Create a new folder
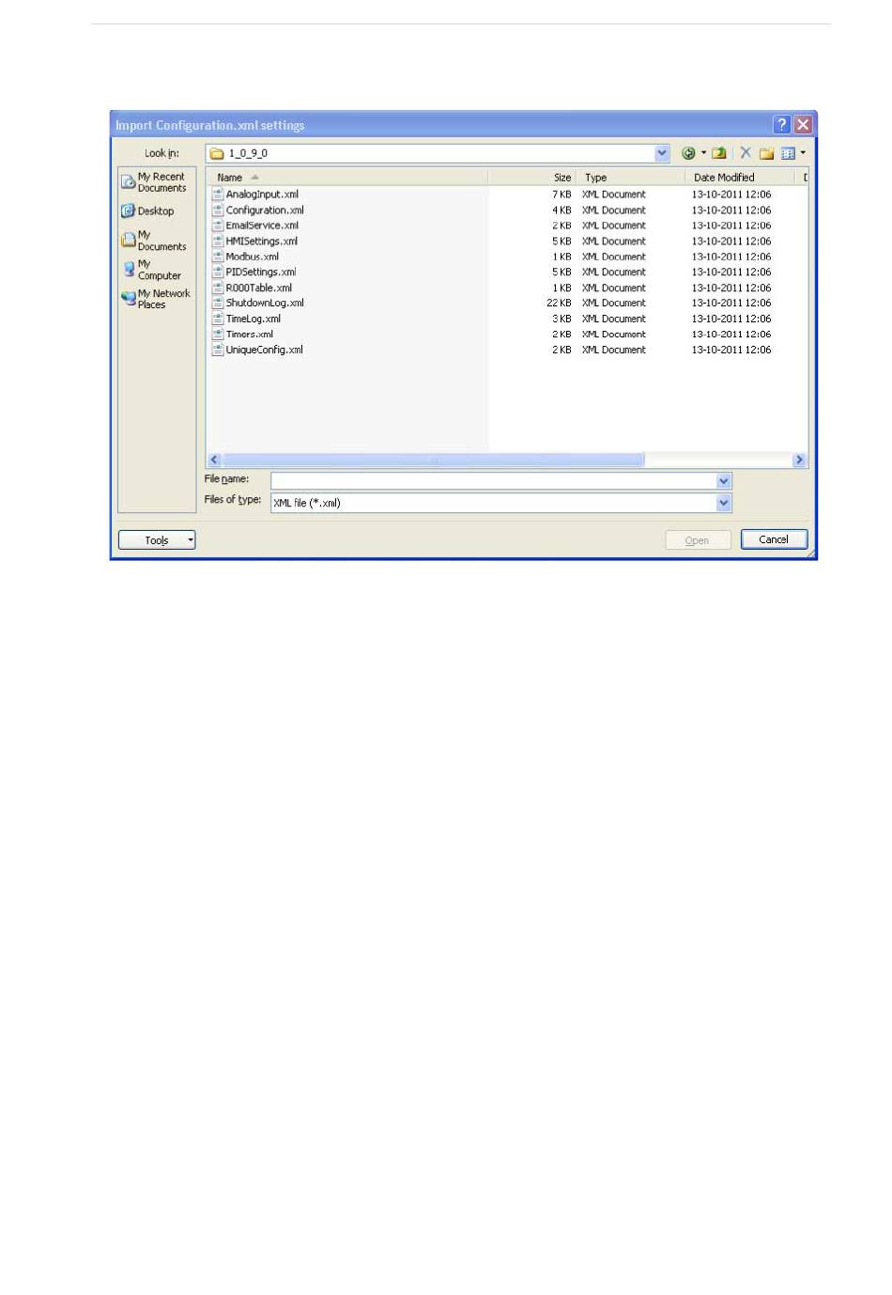 click(x=766, y=153)
